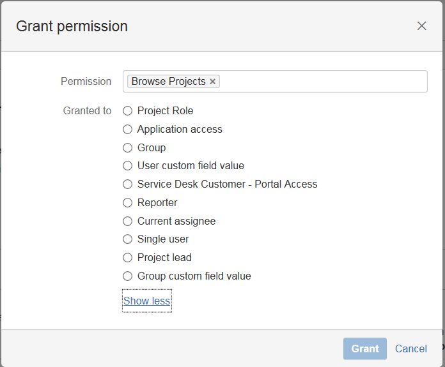
Task: Cancel the permission dialog
Action: click(x=411, y=348)
